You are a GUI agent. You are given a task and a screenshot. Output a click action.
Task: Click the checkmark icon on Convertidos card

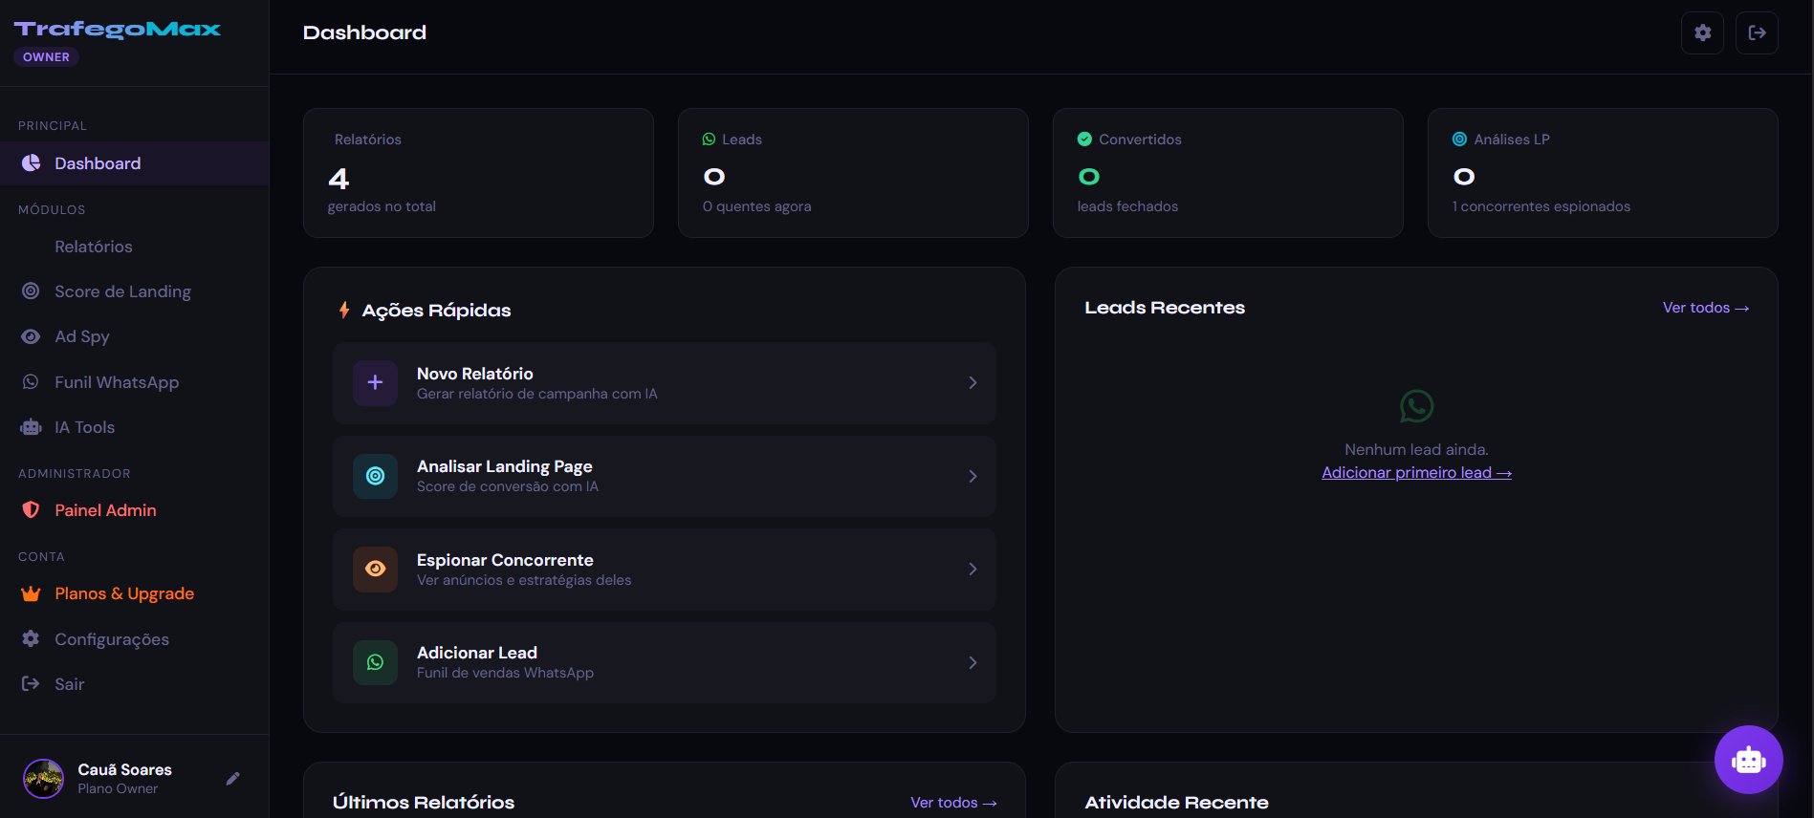(x=1084, y=139)
